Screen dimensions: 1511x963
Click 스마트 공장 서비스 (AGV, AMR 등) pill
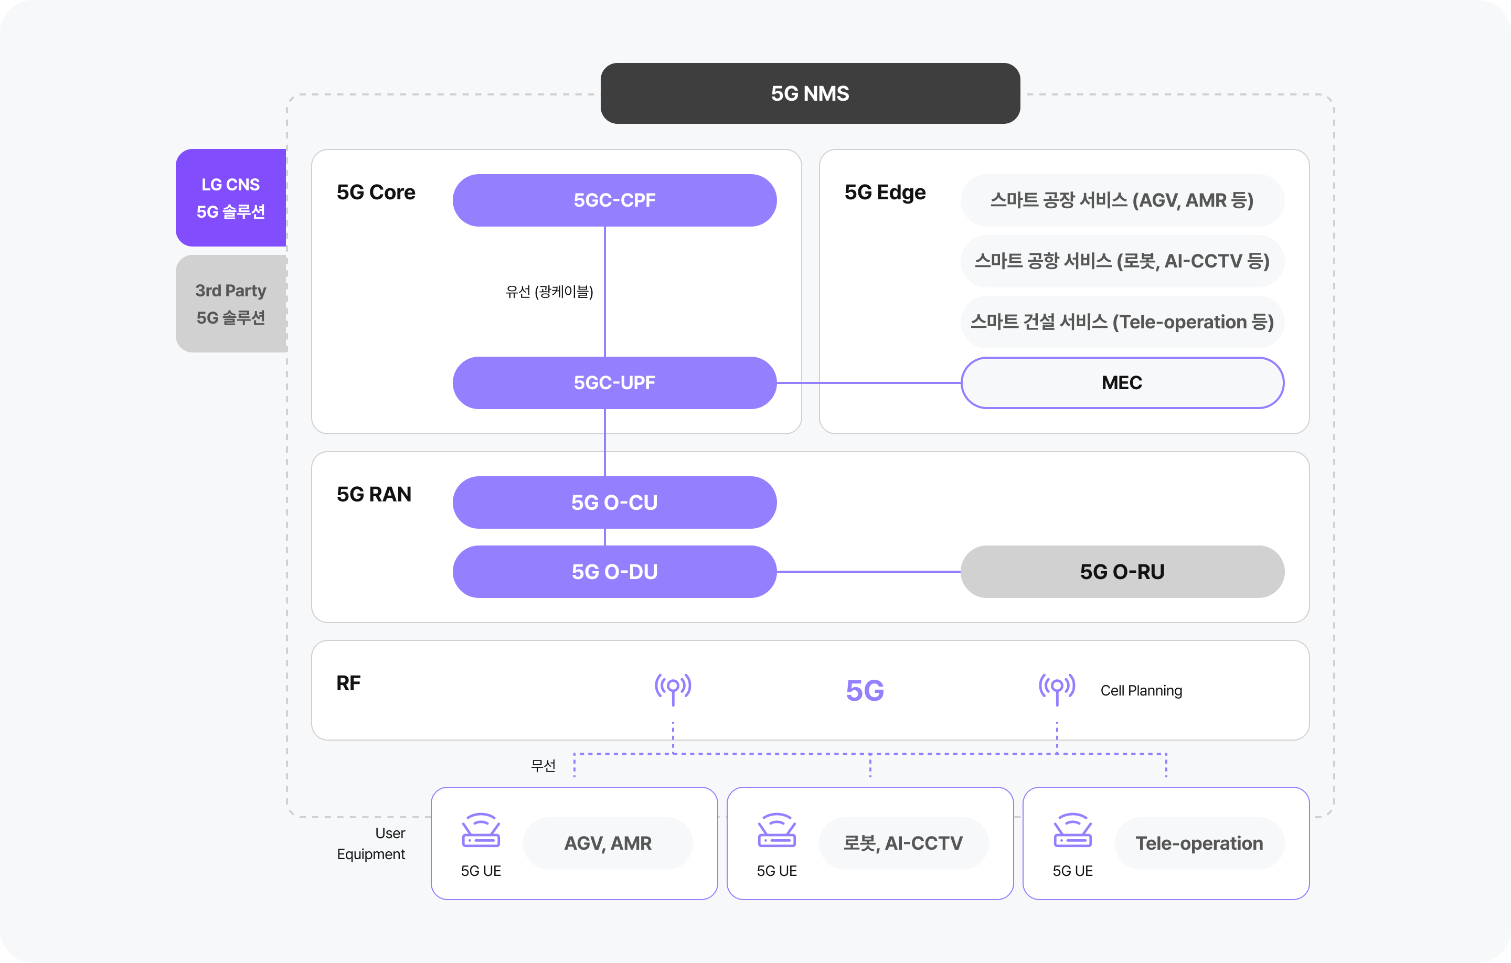1121,200
